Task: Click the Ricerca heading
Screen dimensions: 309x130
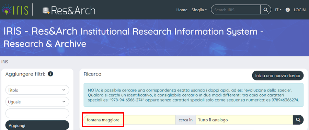Action: (x=93, y=74)
